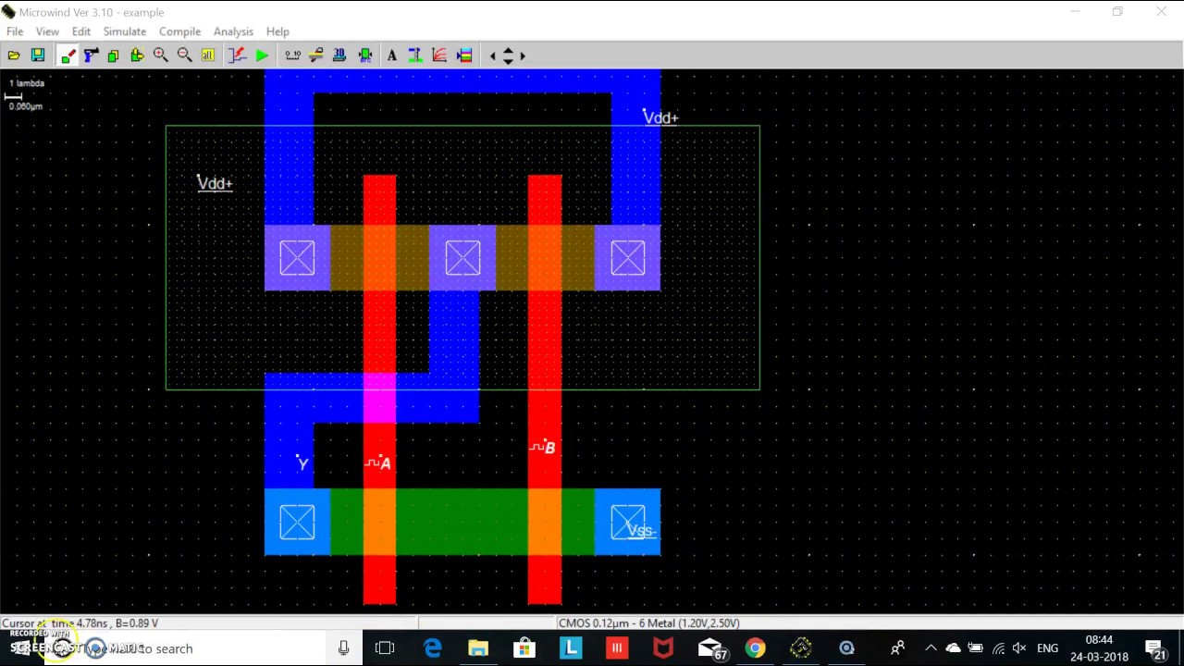
Task: Launch Microsoft Edge from the taskbar
Action: click(432, 648)
